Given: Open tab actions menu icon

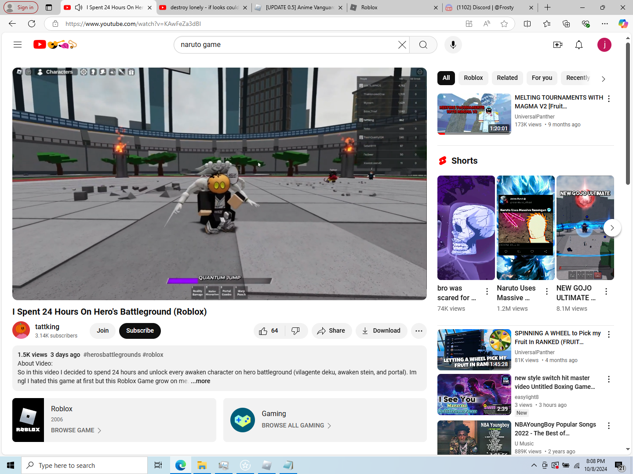Looking at the screenshot, I should pos(49,7).
